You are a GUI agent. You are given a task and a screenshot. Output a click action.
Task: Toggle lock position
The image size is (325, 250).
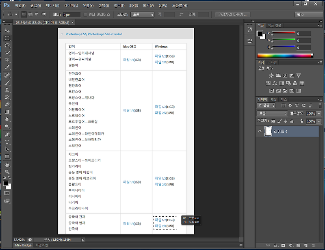click(x=286, y=121)
